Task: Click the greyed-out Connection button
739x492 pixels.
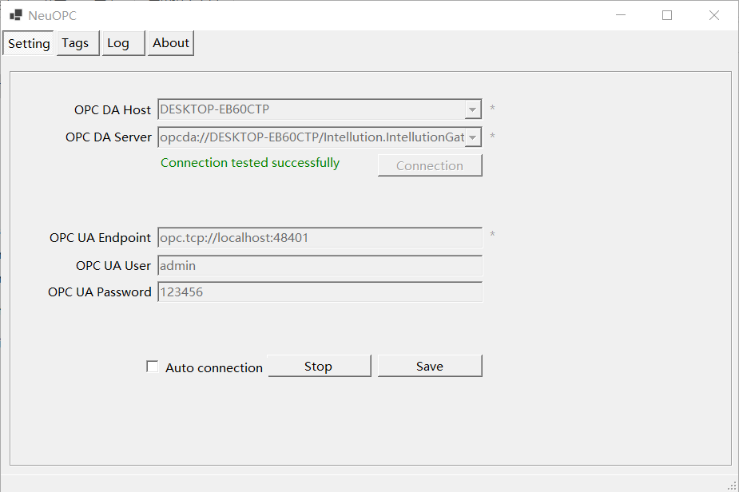Action: [x=430, y=165]
